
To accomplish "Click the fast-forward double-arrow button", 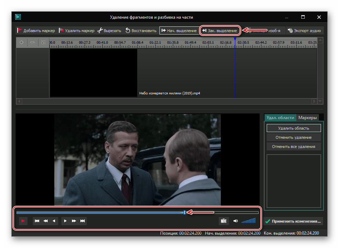I will click(74, 221).
